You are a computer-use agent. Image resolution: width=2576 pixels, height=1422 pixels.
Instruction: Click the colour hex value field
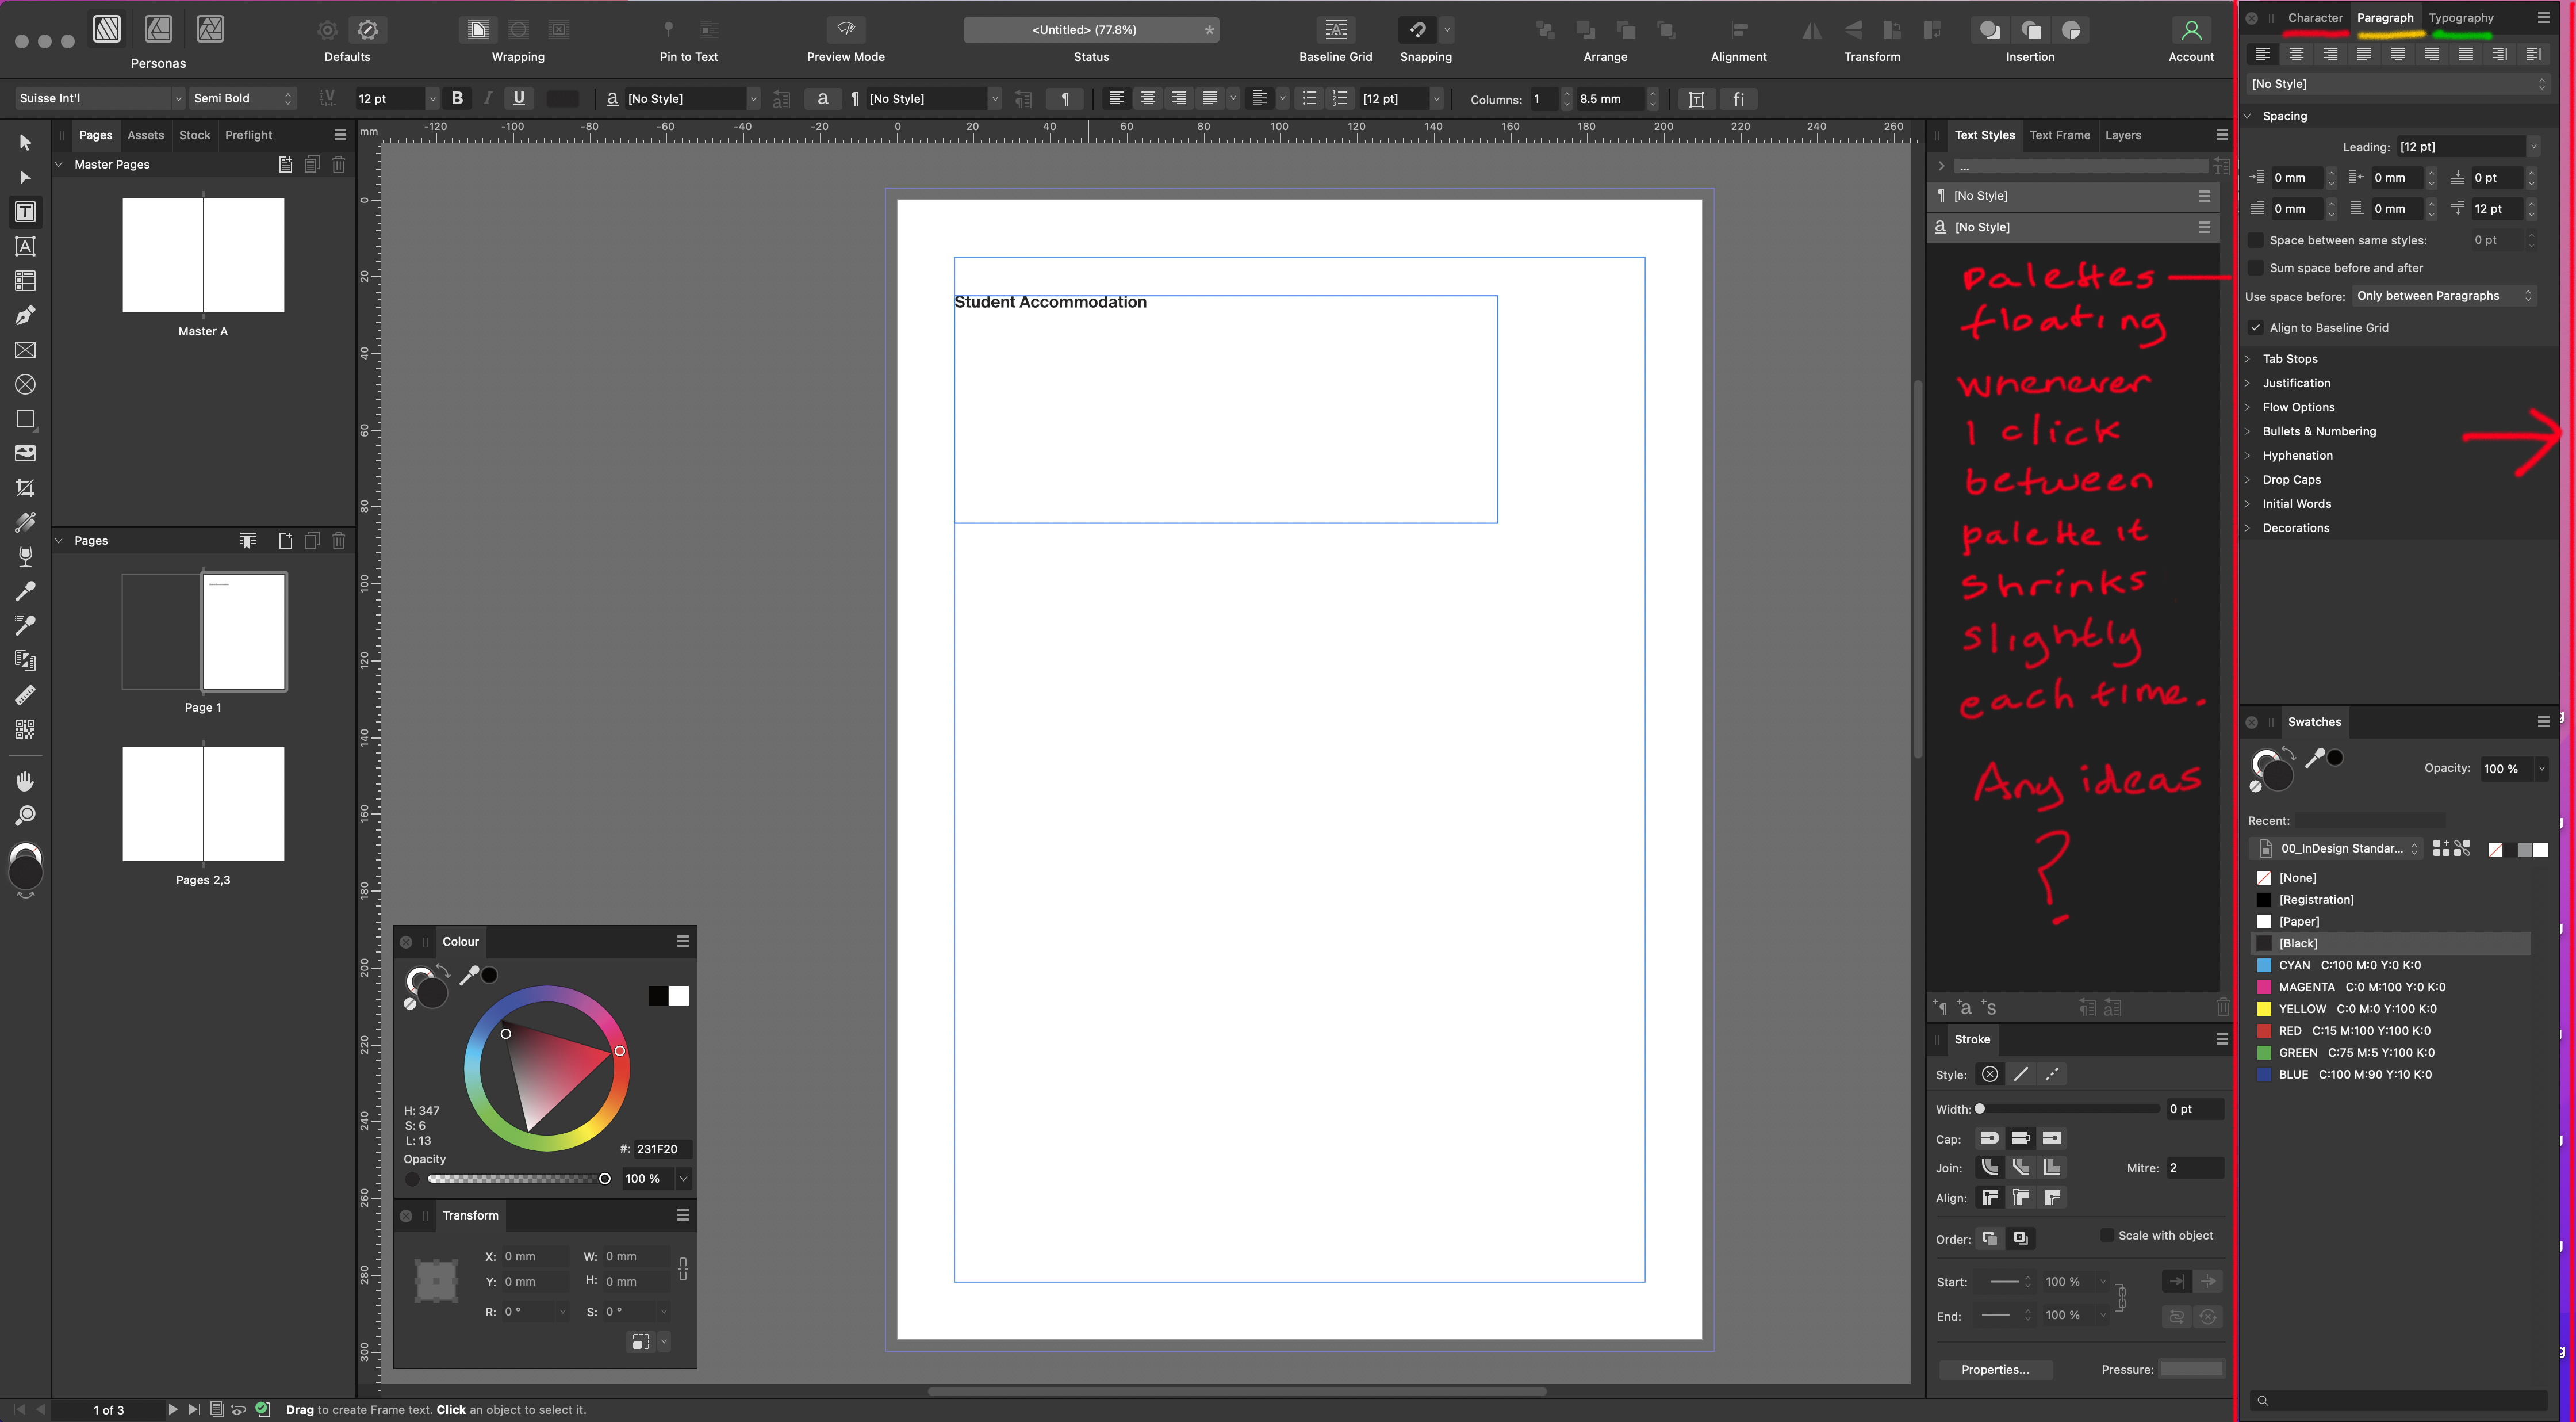coord(662,1149)
